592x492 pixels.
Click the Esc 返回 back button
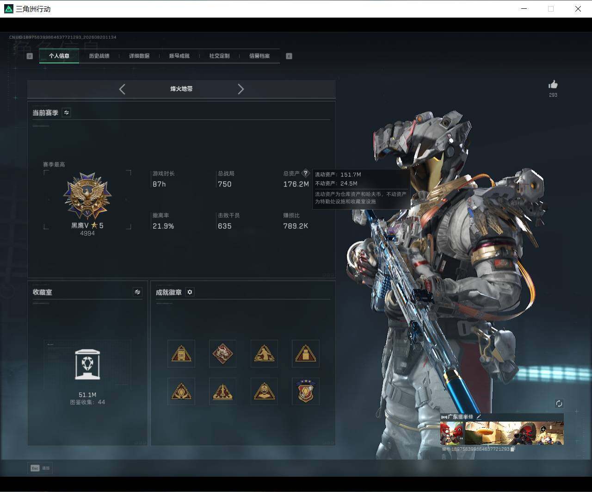(x=40, y=468)
